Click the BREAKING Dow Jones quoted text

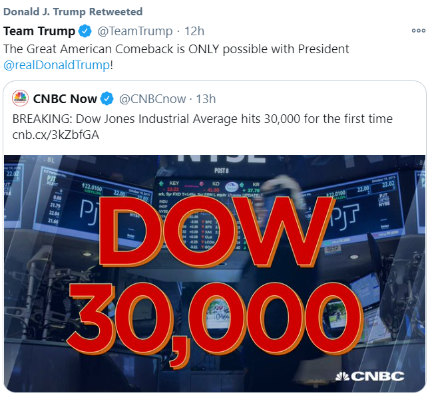pyautogui.click(x=202, y=118)
